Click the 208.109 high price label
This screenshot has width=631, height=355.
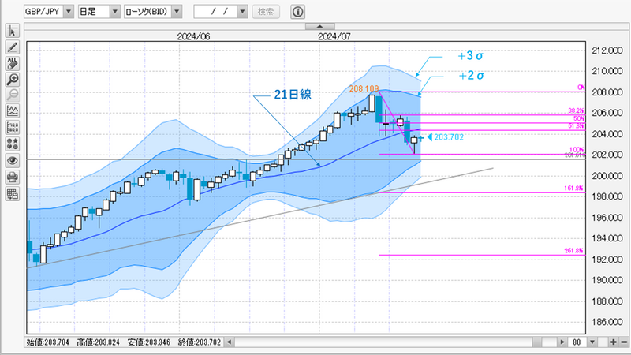(x=364, y=88)
